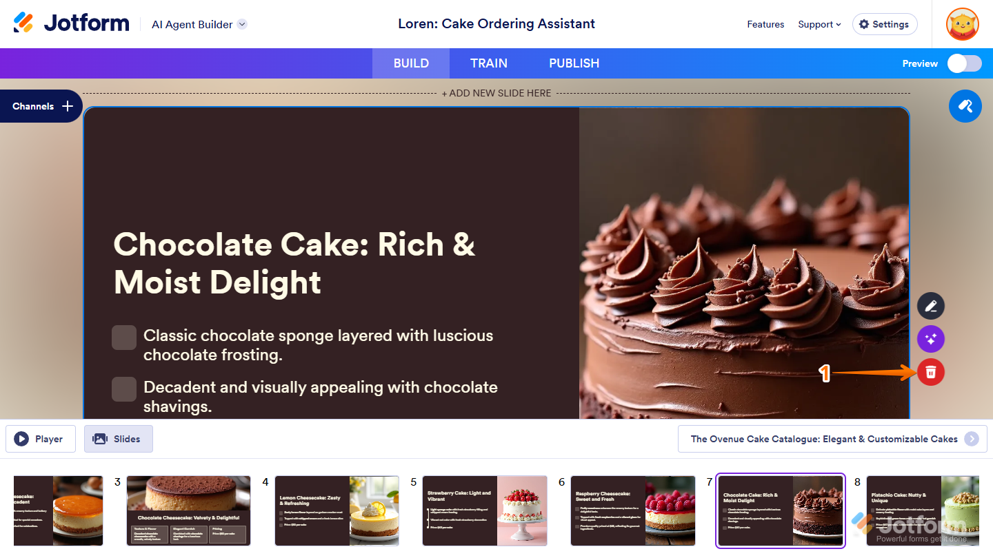Open the Support dropdown menu
This screenshot has height=558, width=993.
tap(819, 24)
